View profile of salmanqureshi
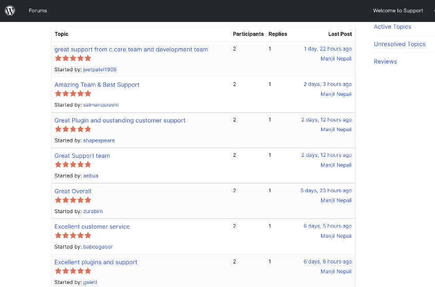The height and width of the screenshot is (287, 435). [101, 105]
